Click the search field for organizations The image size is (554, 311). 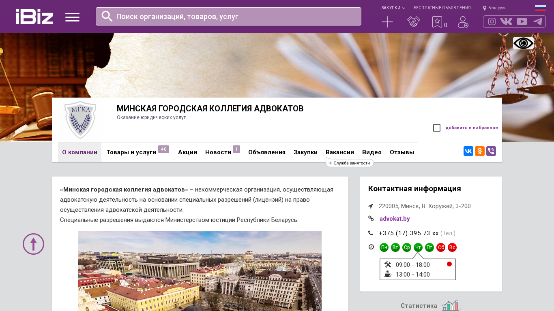tap(228, 16)
